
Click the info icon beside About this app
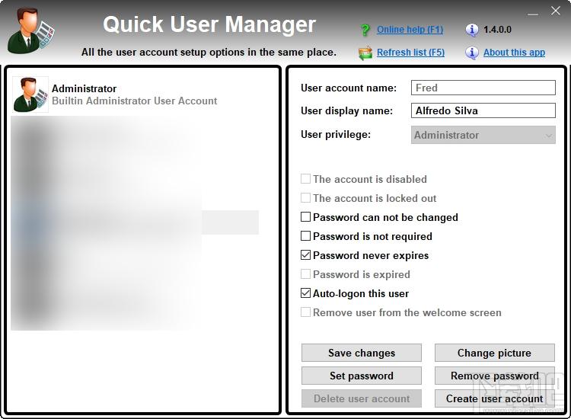click(472, 53)
